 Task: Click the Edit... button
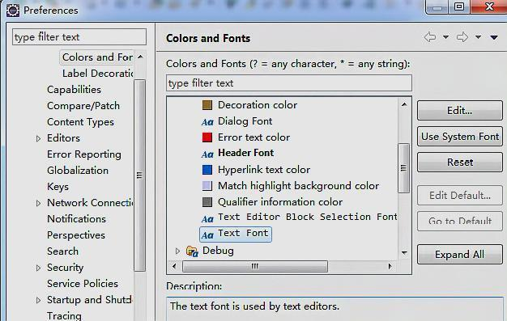coord(460,111)
